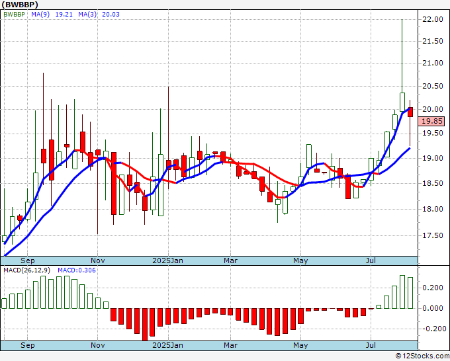
Task: Select the MA(9) legend label
Action: tap(40, 15)
